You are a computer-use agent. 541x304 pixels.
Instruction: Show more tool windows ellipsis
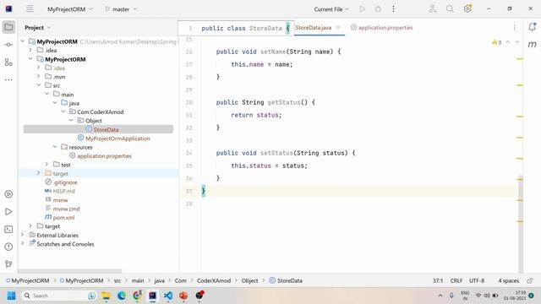(x=8, y=80)
